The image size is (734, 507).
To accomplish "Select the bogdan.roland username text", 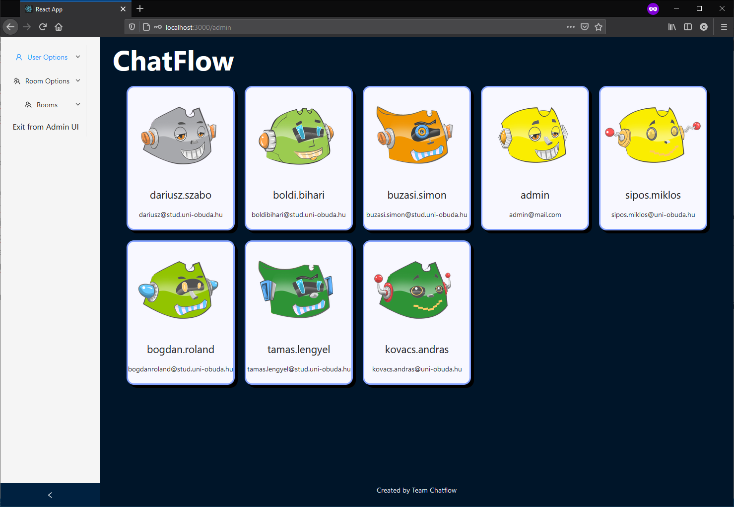I will coord(181,350).
